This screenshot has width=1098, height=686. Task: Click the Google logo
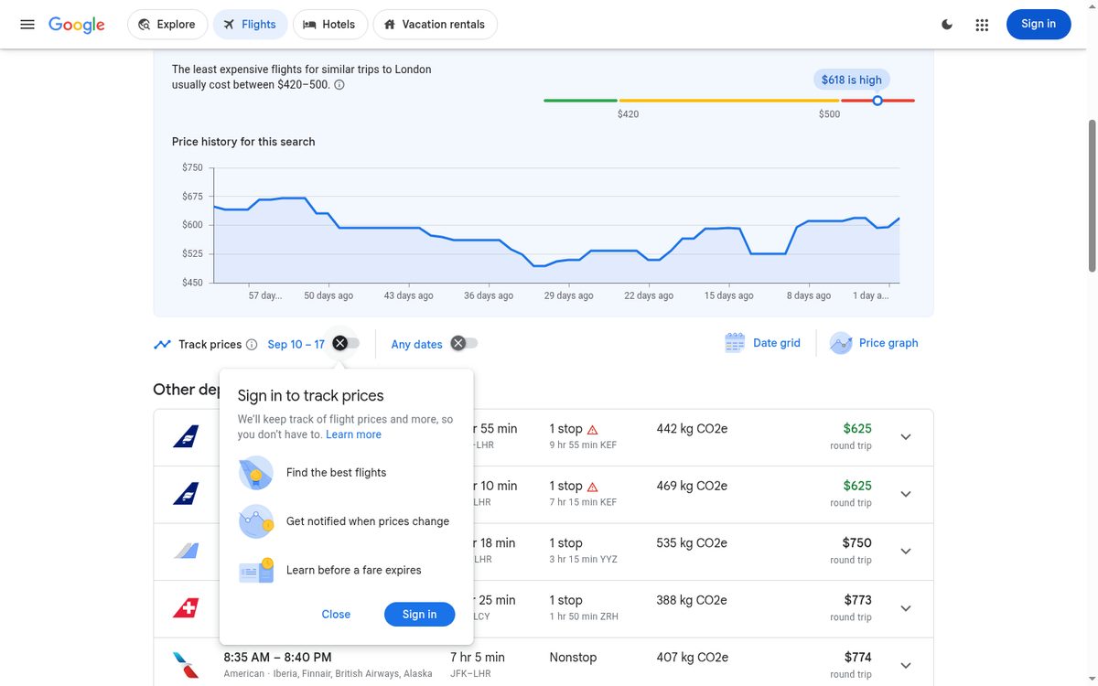click(x=77, y=25)
